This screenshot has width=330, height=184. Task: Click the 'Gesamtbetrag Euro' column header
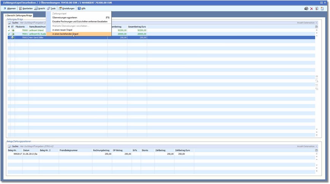(137, 27)
